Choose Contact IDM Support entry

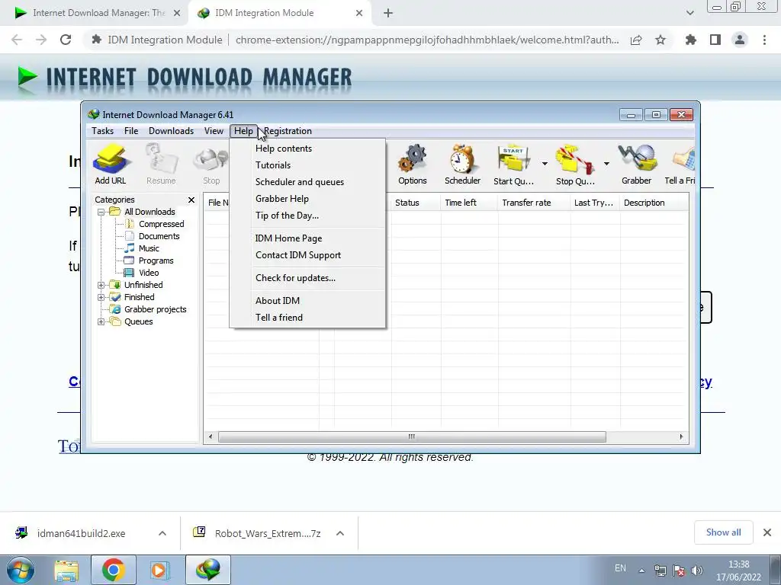[307, 255]
